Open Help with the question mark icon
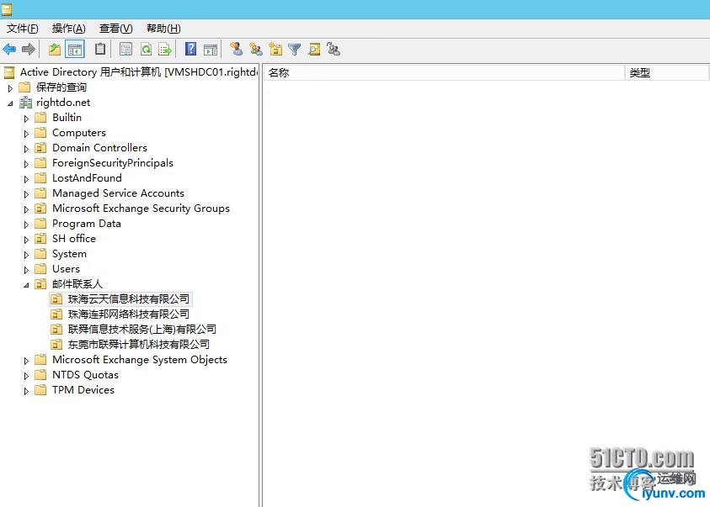The image size is (710, 507). pos(191,49)
